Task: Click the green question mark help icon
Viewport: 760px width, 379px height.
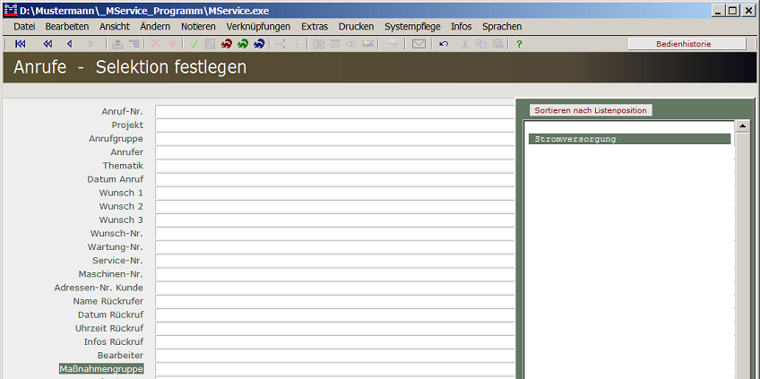Action: point(519,44)
